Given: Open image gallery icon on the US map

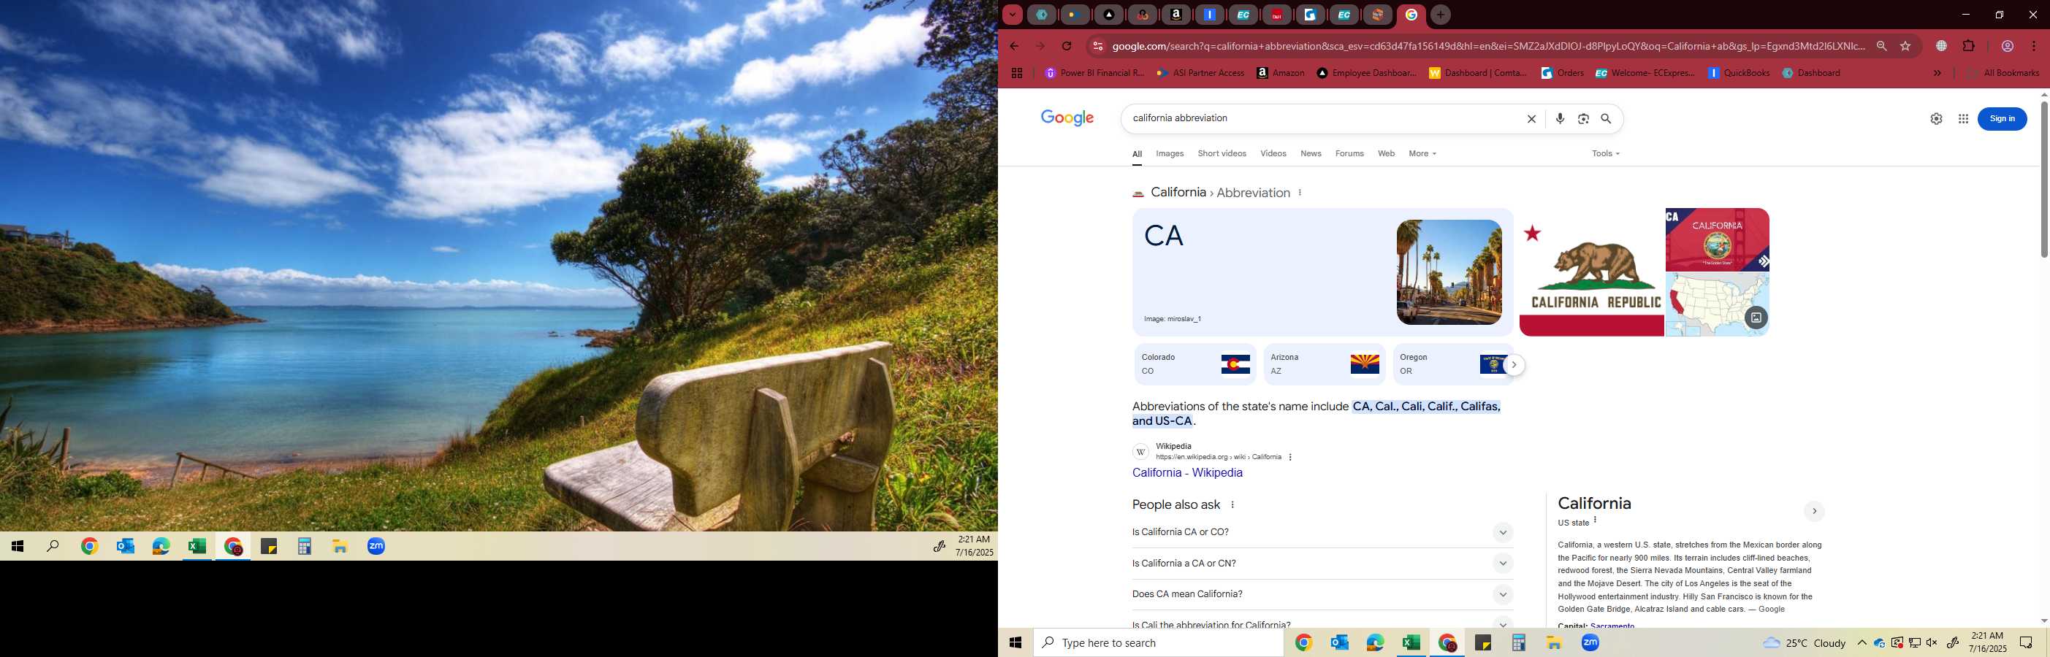Looking at the screenshot, I should pyautogui.click(x=1756, y=318).
